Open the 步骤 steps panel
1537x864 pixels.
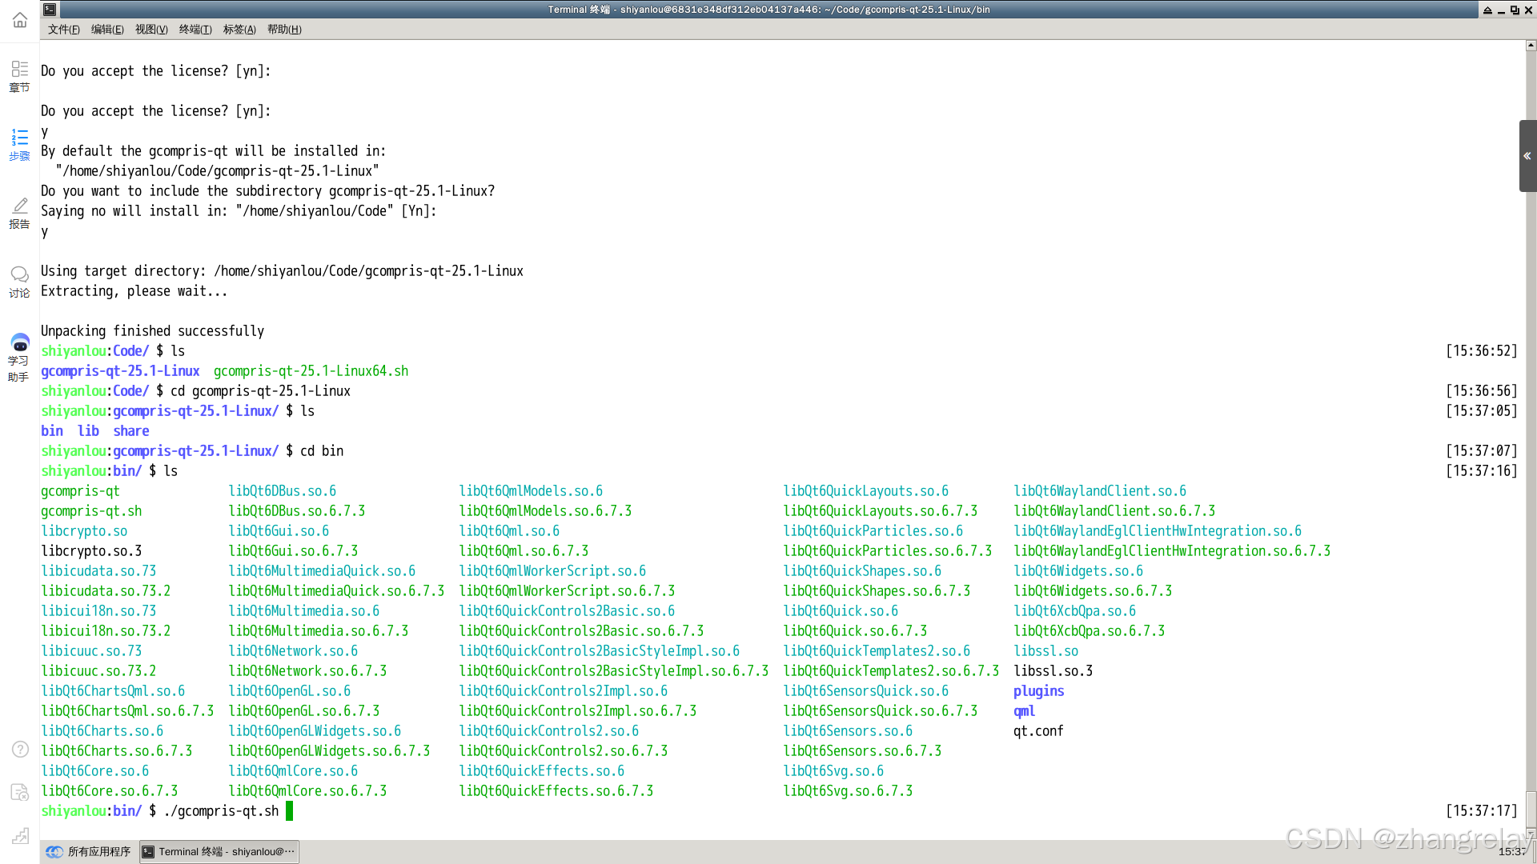(x=19, y=145)
